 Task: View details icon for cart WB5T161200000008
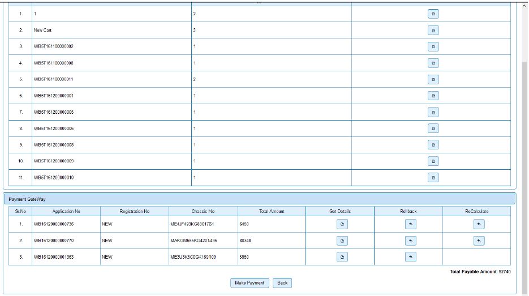pyautogui.click(x=433, y=145)
